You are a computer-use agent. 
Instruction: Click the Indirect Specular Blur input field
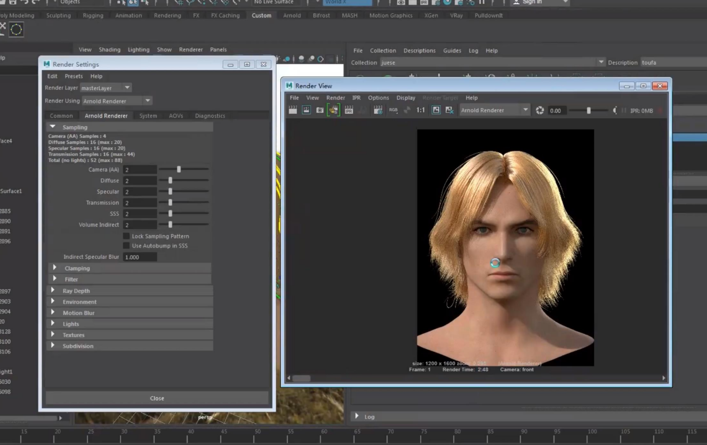(x=140, y=257)
